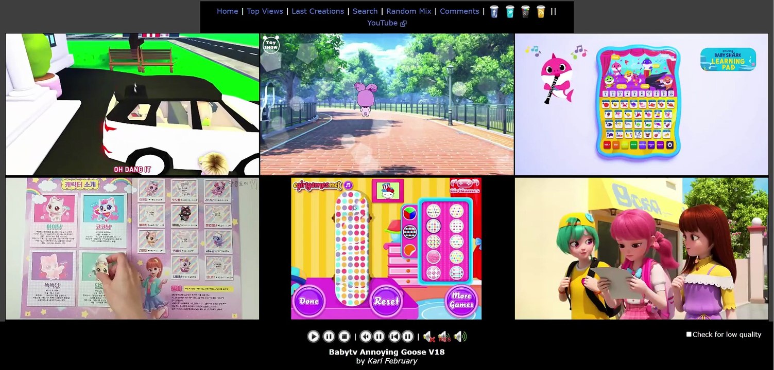Image resolution: width=774 pixels, height=370 pixels.
Task: Click the pink bunny park video
Action: coord(387,105)
